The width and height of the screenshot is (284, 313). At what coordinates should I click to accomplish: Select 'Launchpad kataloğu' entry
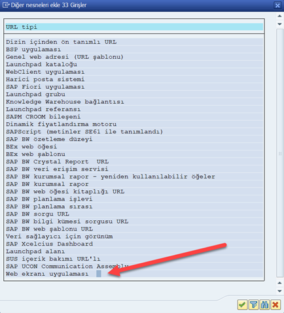coord(134,64)
